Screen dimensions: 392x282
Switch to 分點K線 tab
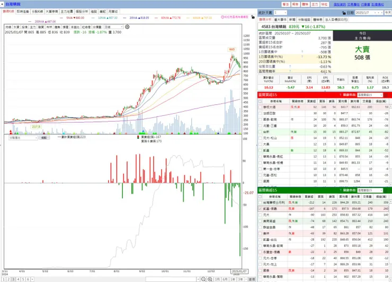pos(38,12)
